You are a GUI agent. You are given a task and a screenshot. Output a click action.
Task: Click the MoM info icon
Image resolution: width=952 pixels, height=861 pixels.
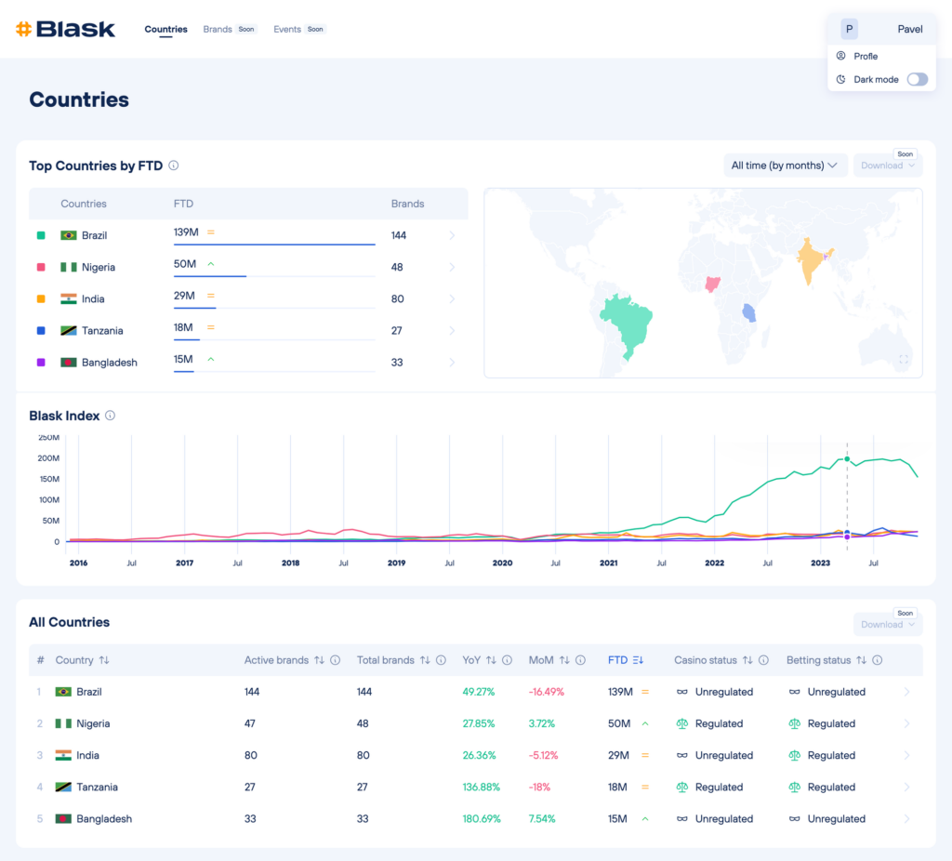pyautogui.click(x=580, y=660)
